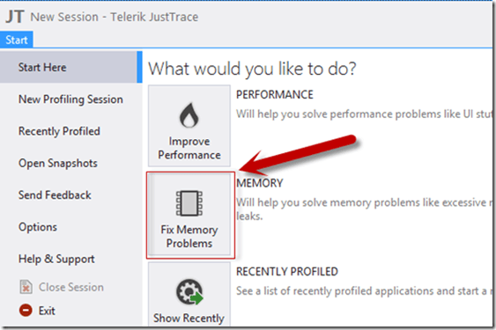
Task: Click the red Exit icon
Action: point(26,310)
